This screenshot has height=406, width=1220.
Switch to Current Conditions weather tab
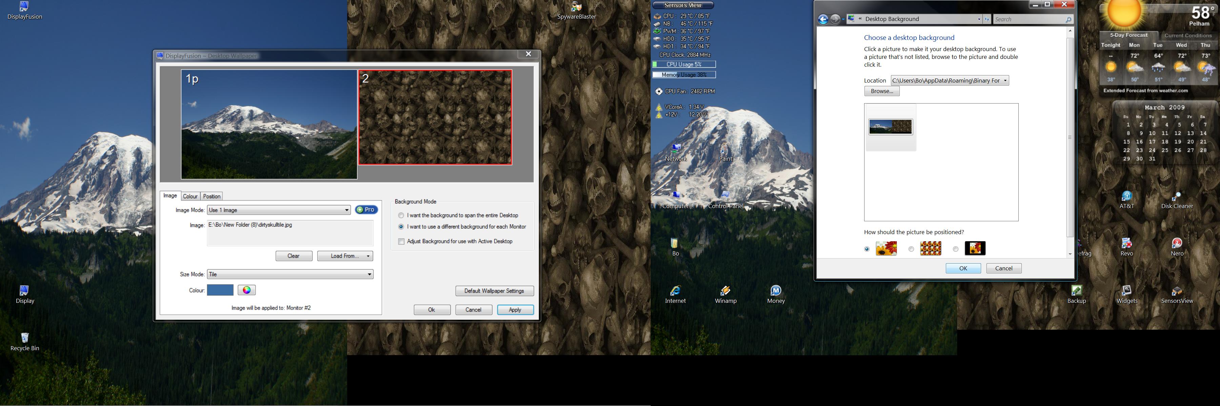click(x=1187, y=36)
